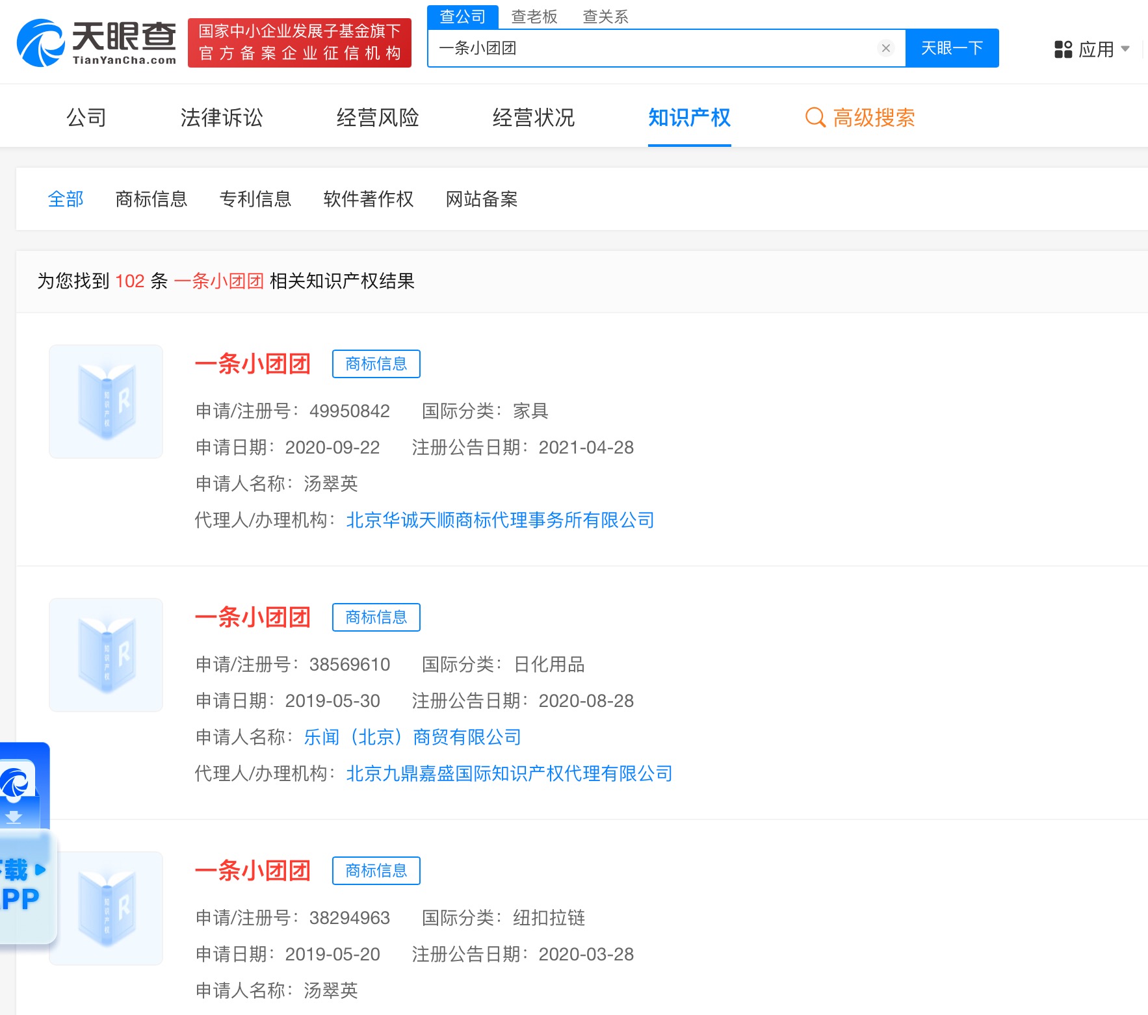Switch to 查关系 search tab
The width and height of the screenshot is (1148, 1015).
605,17
